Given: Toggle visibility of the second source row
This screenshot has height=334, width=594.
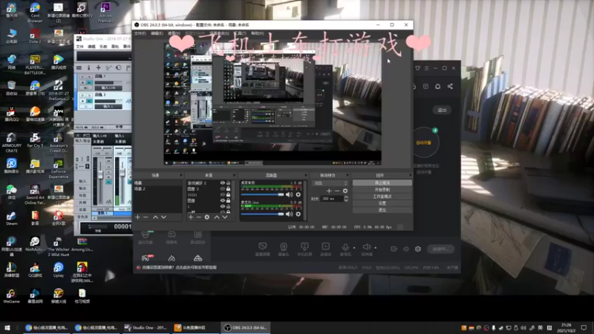Looking at the screenshot, I should coord(222,189).
